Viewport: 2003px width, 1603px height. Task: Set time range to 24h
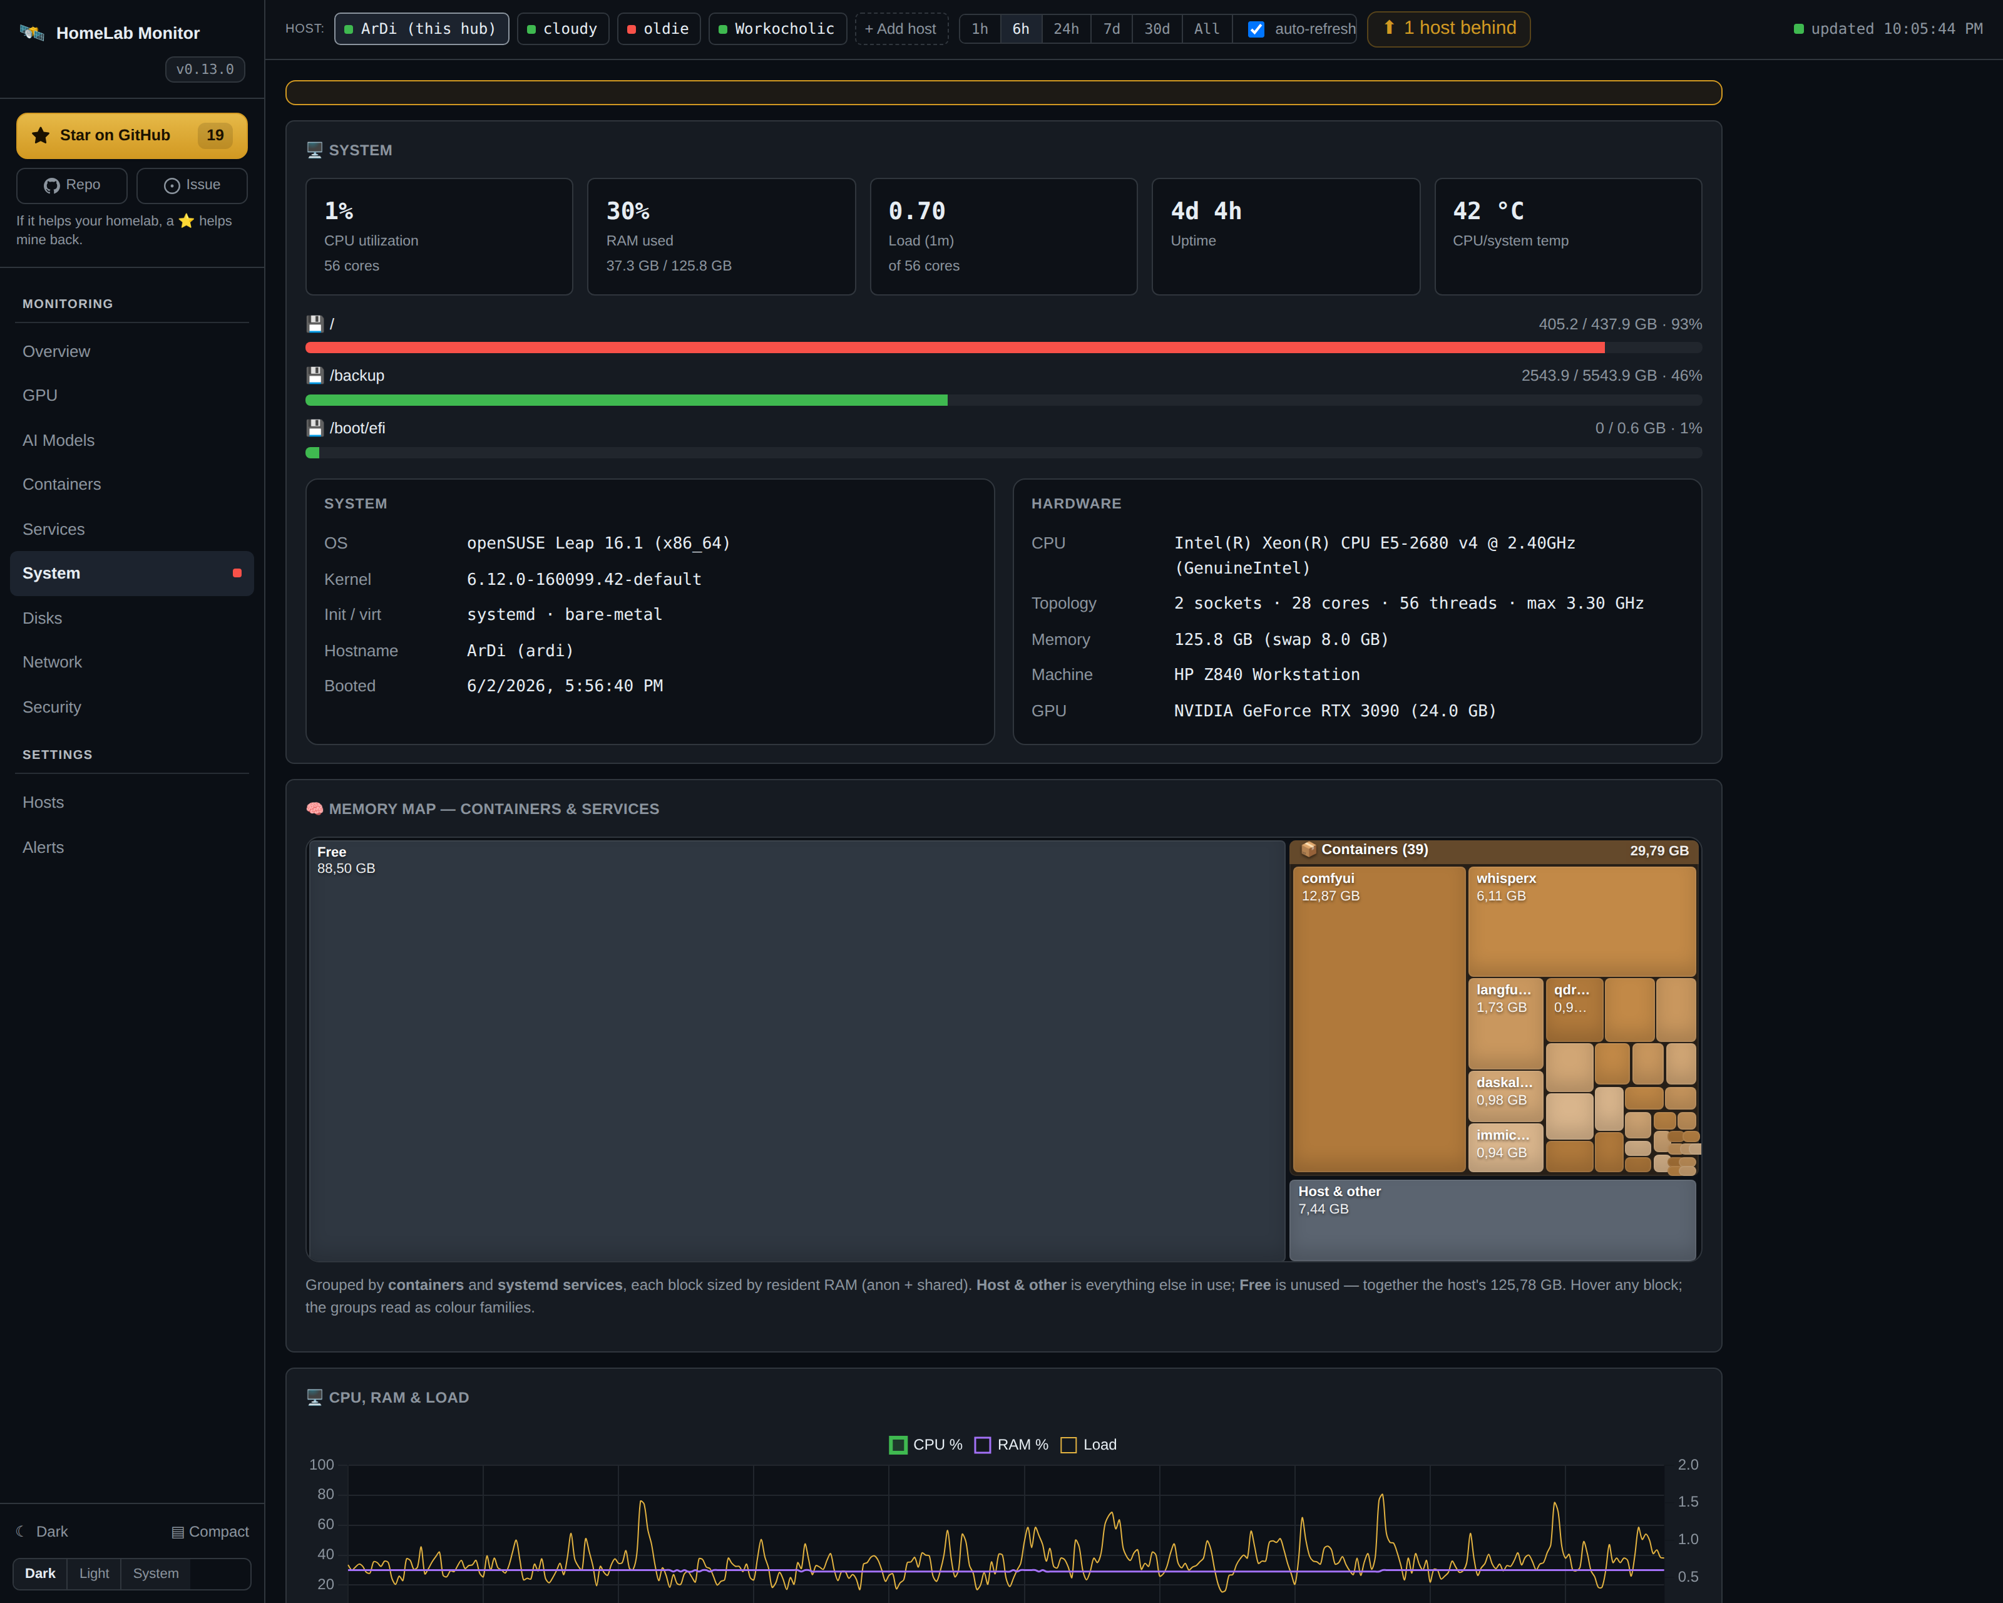[x=1067, y=29]
